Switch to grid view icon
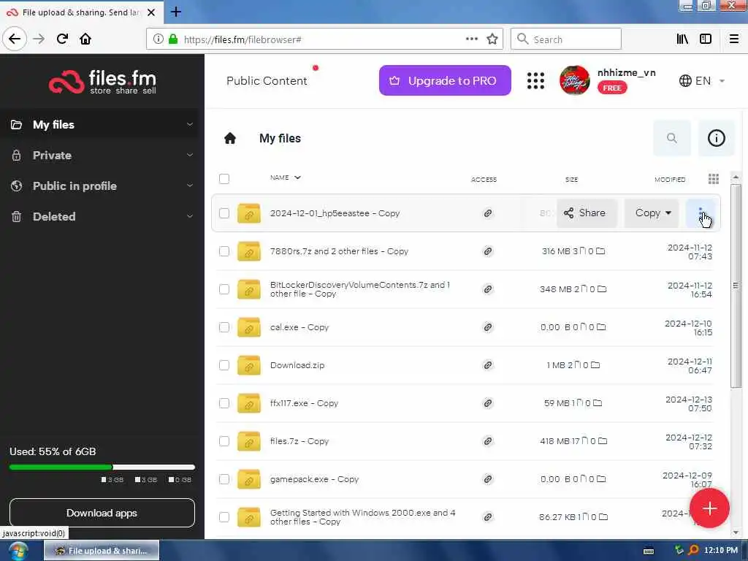This screenshot has width=748, height=561. click(714, 179)
